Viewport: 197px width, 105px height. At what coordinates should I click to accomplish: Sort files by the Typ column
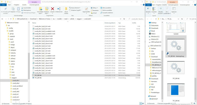(x=119, y=23)
